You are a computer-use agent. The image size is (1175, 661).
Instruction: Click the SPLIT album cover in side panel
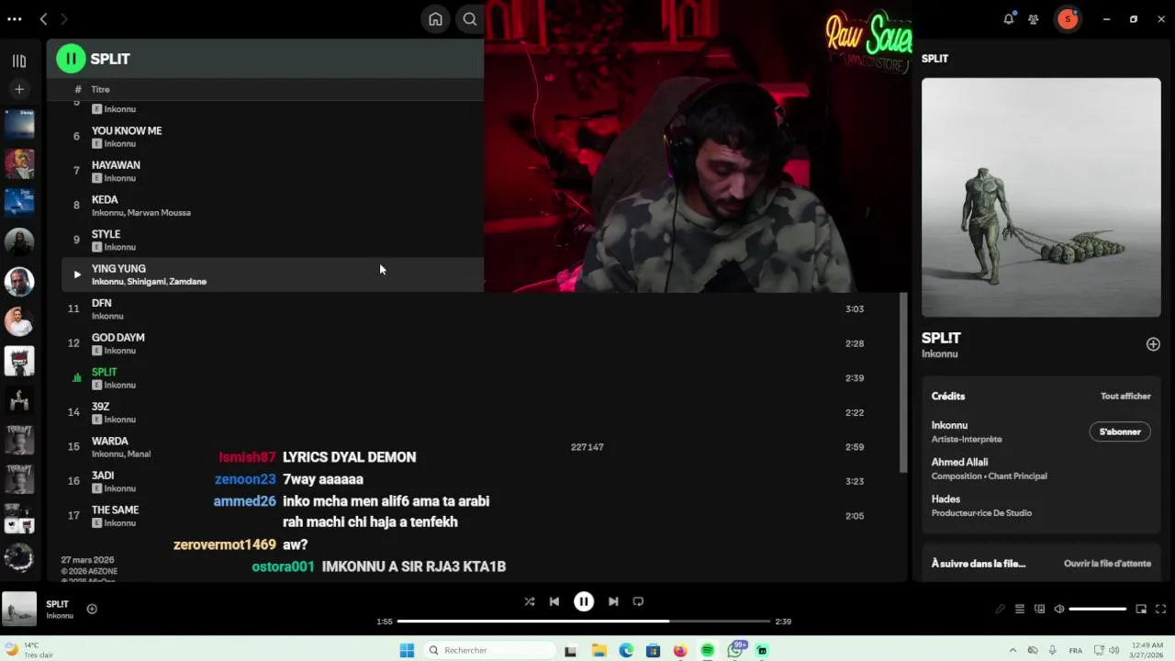1041,197
